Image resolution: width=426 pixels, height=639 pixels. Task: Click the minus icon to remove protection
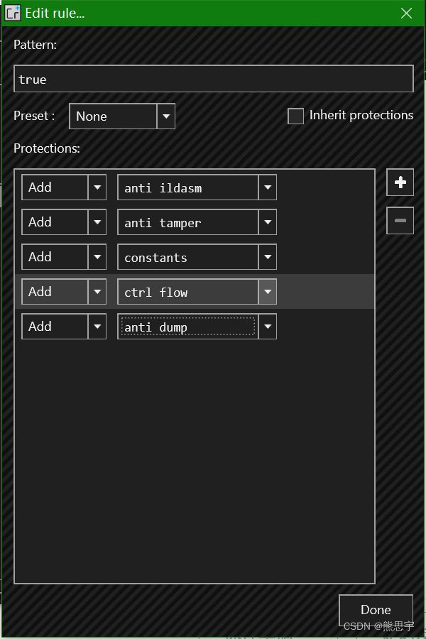pyautogui.click(x=400, y=221)
